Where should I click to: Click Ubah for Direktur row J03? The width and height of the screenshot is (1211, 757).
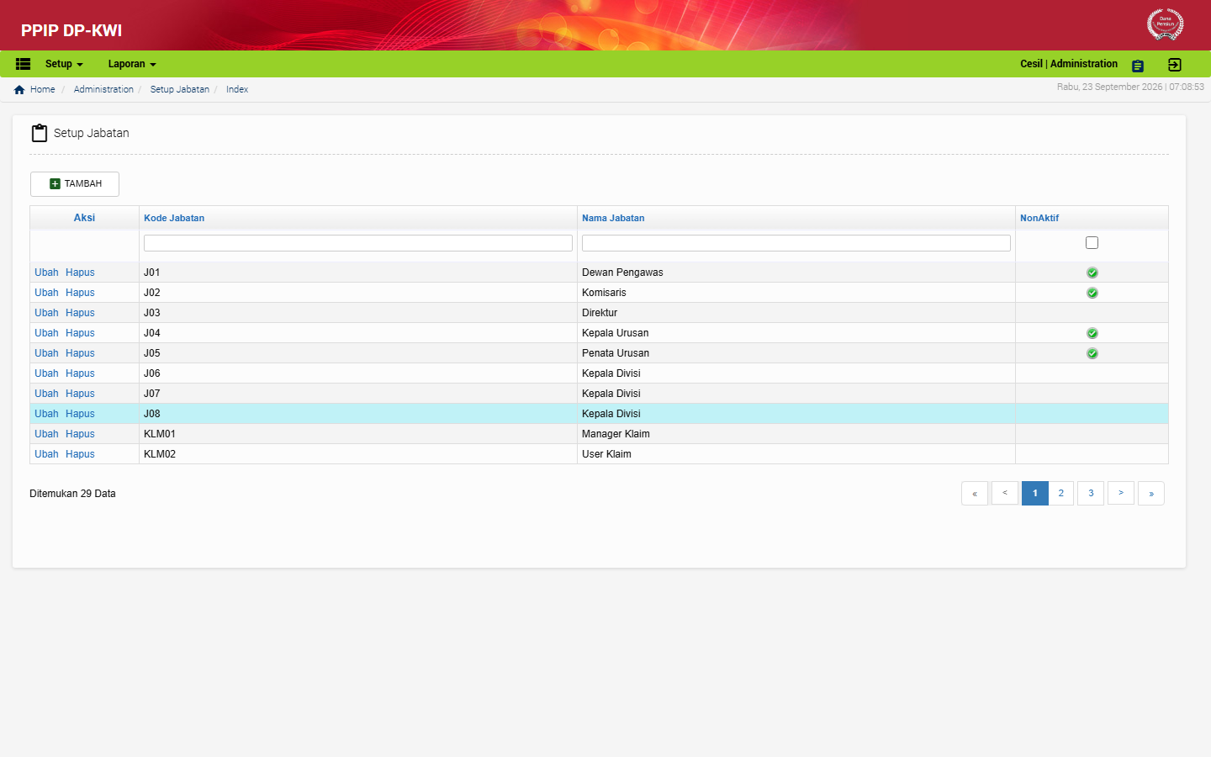[46, 313]
